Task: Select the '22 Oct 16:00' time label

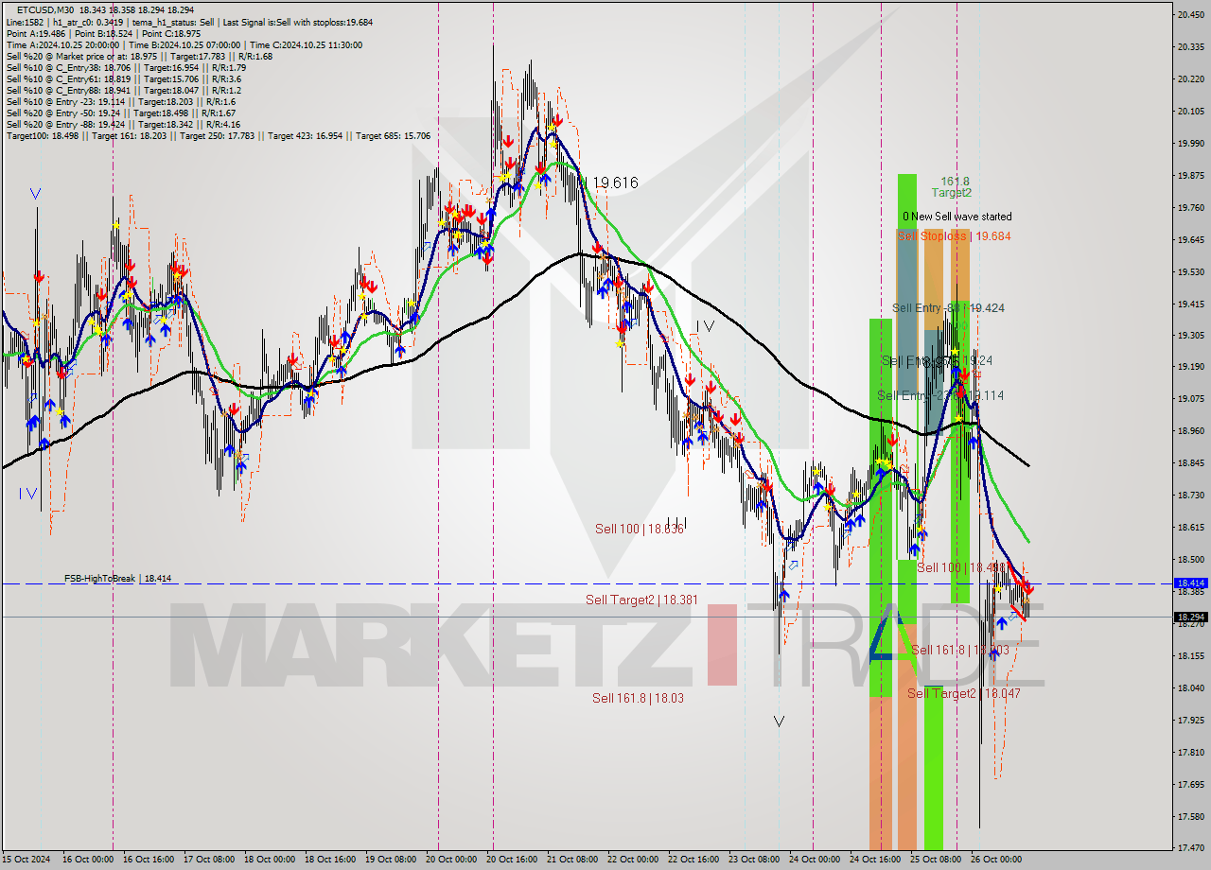Action: tap(693, 860)
